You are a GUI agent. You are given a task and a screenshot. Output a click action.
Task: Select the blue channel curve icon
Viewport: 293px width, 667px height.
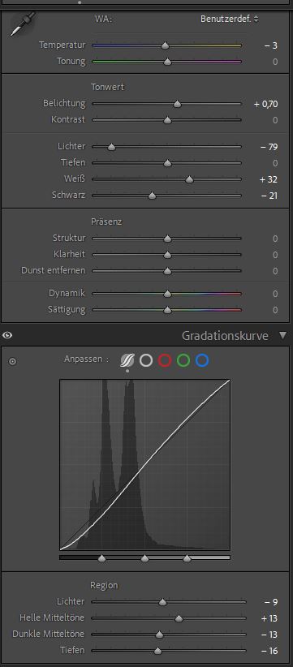(202, 360)
